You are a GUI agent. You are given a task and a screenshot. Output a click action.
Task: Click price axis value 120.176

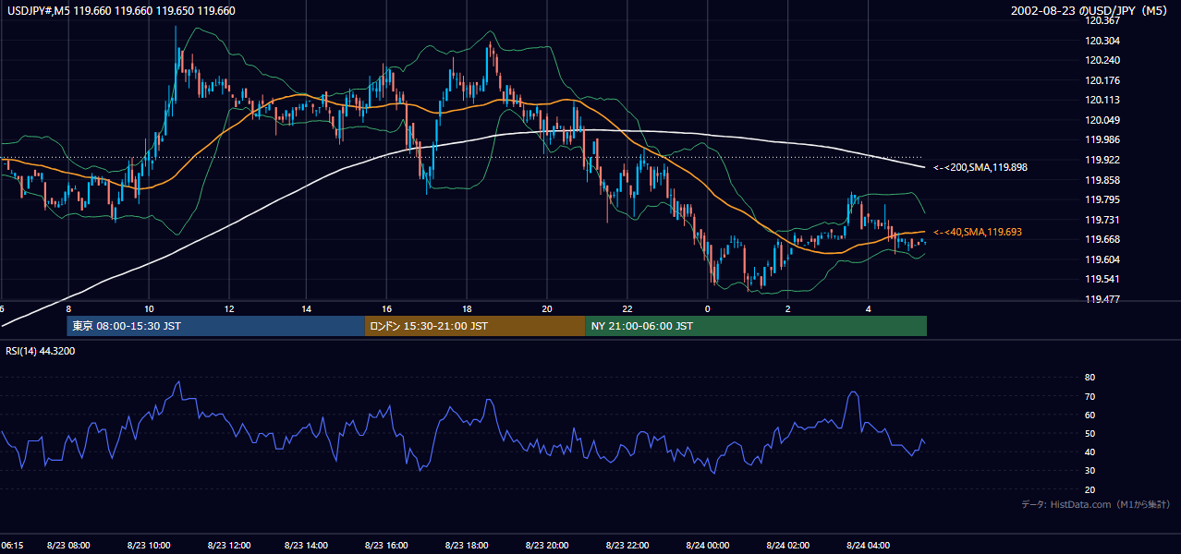click(1104, 80)
